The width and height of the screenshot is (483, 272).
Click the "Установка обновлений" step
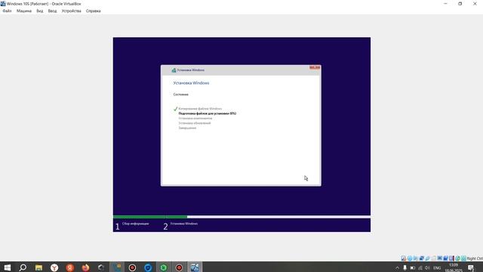tap(195, 123)
